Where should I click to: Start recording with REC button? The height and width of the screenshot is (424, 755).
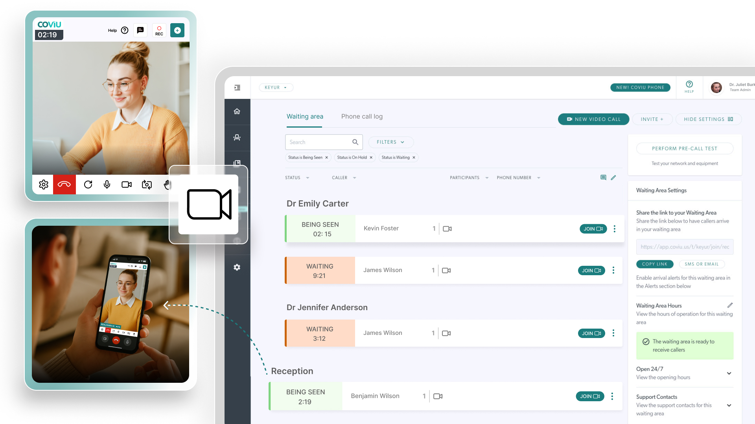tap(159, 30)
